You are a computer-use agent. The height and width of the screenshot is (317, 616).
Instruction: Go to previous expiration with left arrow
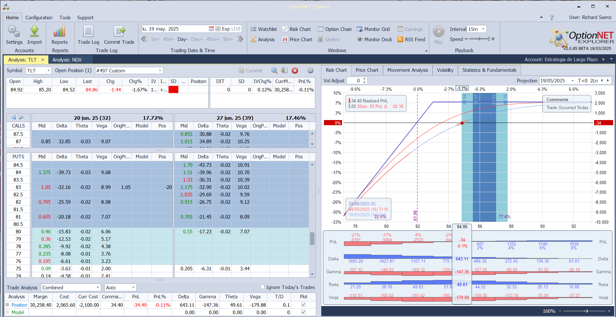click(x=14, y=117)
